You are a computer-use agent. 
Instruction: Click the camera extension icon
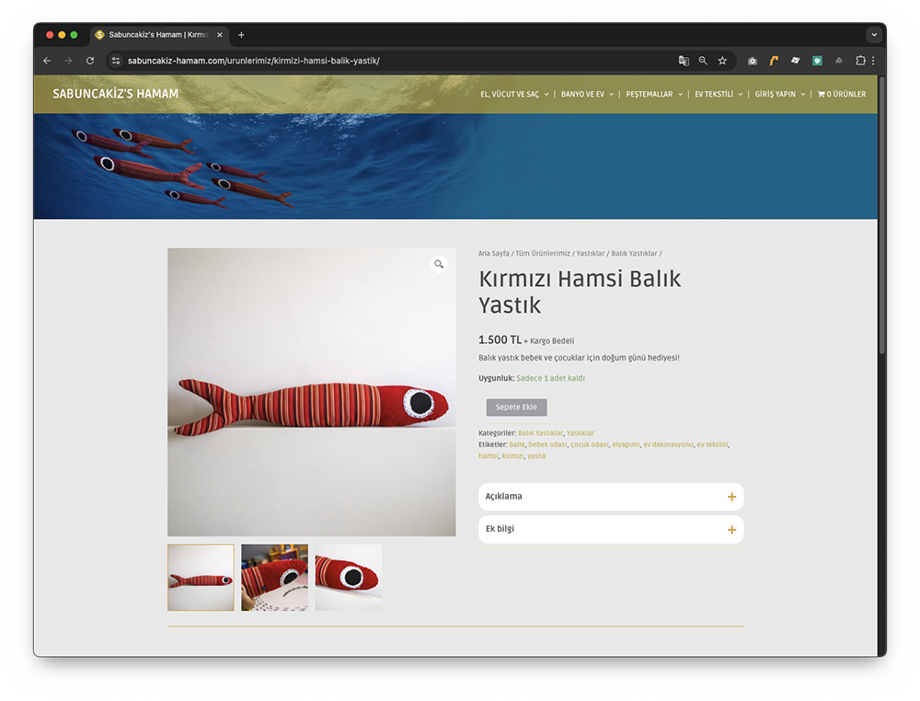753,61
